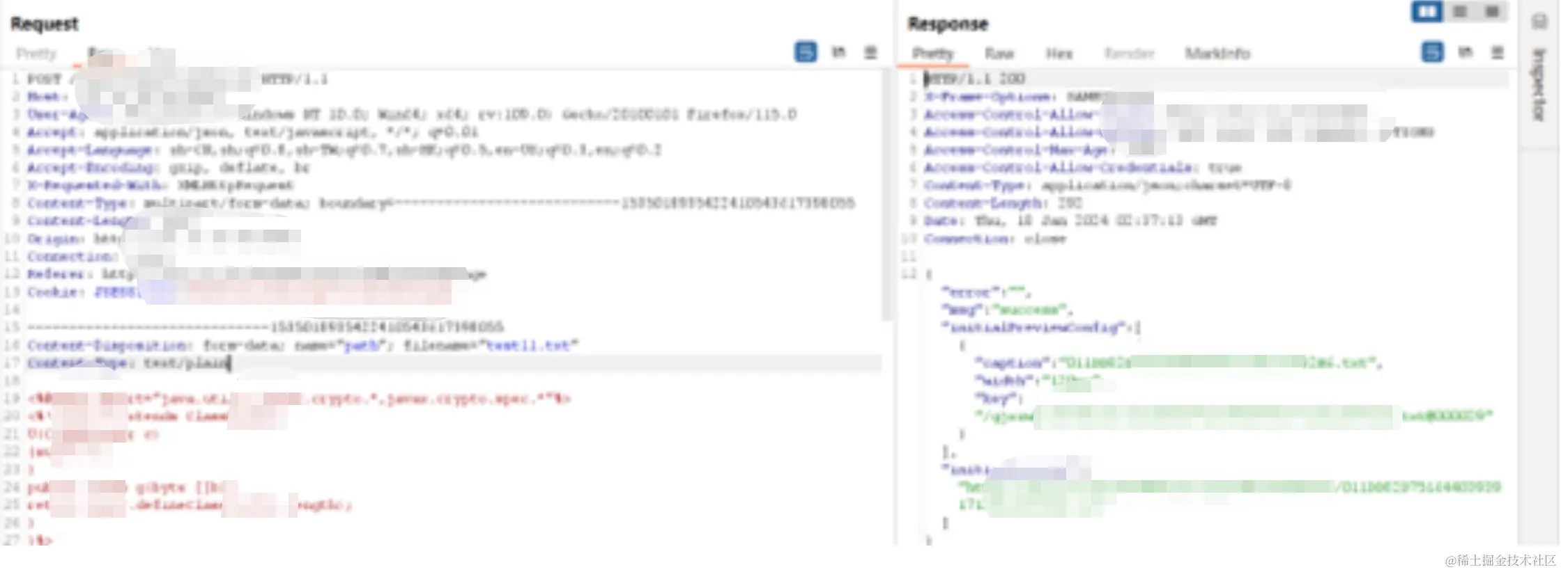Click the response Connection: close line
This screenshot has width=1561, height=572.
tap(995, 239)
